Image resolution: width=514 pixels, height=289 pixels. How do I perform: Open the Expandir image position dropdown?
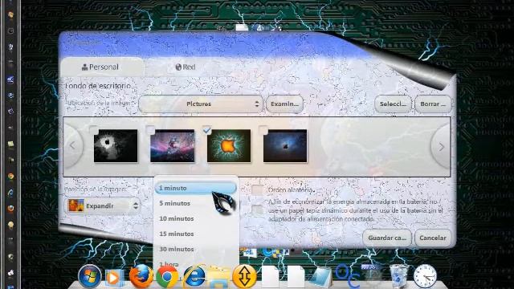103,206
